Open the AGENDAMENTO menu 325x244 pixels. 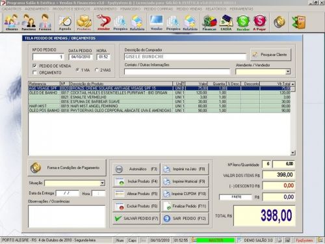click(37, 9)
